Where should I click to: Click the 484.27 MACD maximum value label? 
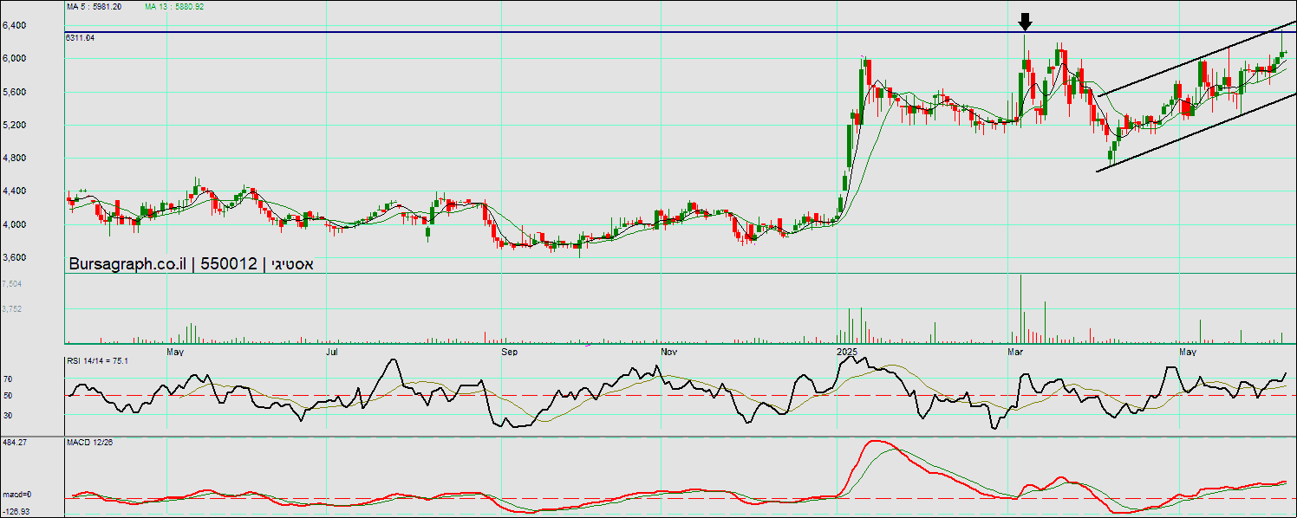(15, 443)
